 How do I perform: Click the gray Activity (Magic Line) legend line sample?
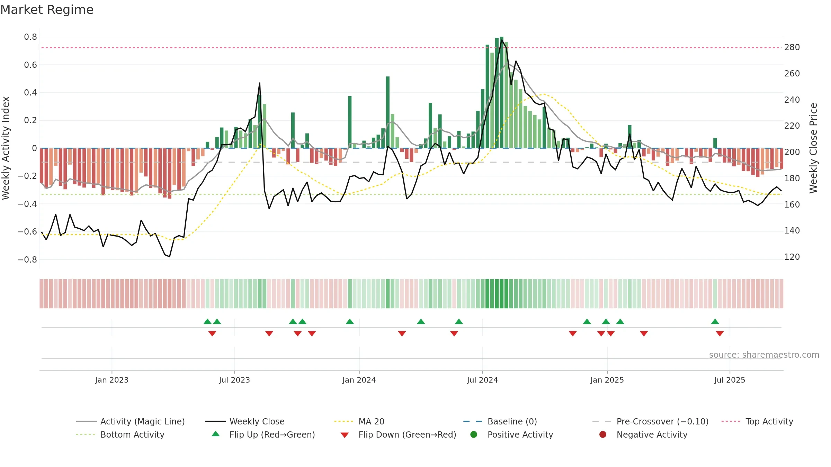tap(86, 421)
